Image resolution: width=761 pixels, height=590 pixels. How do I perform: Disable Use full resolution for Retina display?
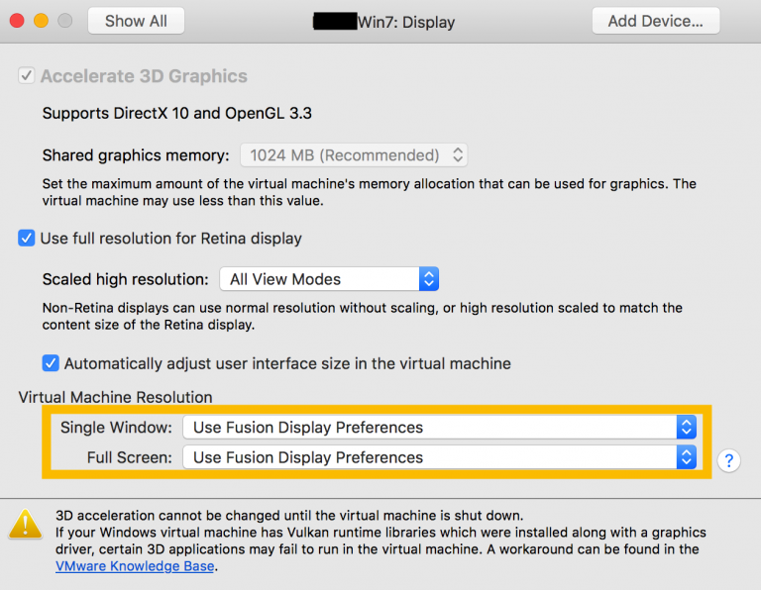27,239
